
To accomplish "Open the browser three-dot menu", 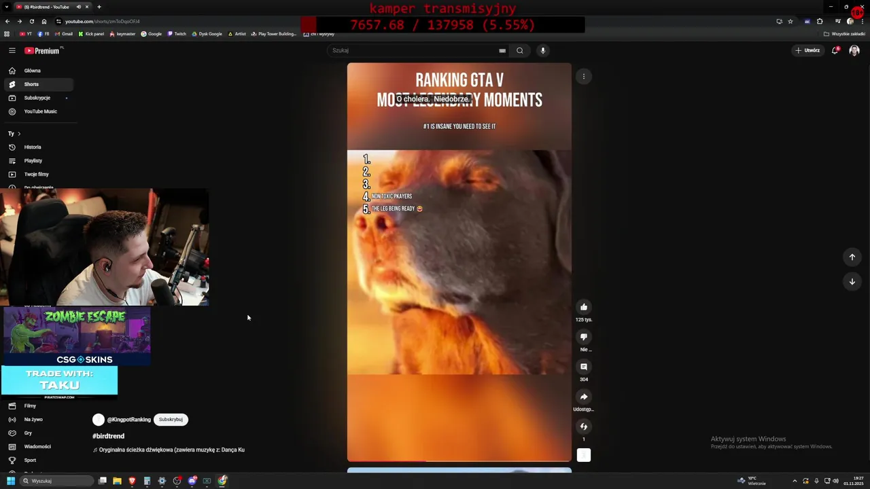I will click(863, 21).
